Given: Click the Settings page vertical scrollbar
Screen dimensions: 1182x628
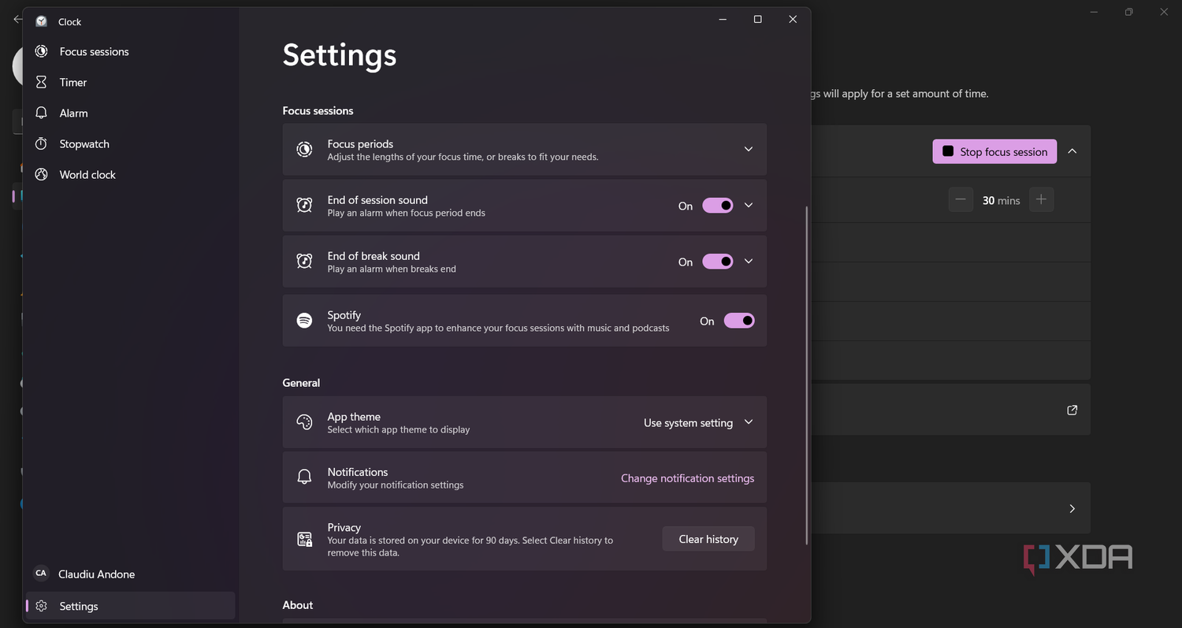Looking at the screenshot, I should 806,376.
